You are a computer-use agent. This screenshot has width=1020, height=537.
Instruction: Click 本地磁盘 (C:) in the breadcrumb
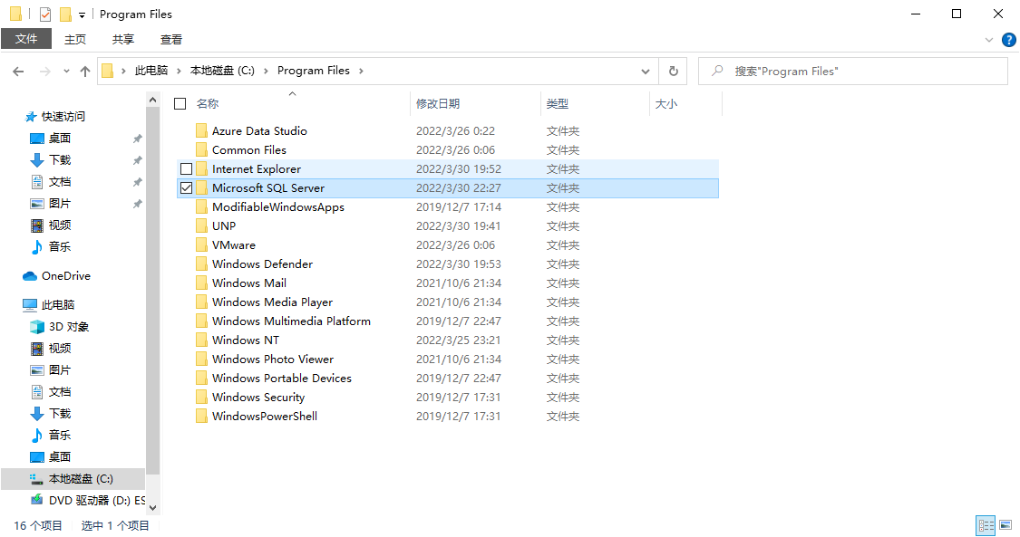tap(222, 70)
